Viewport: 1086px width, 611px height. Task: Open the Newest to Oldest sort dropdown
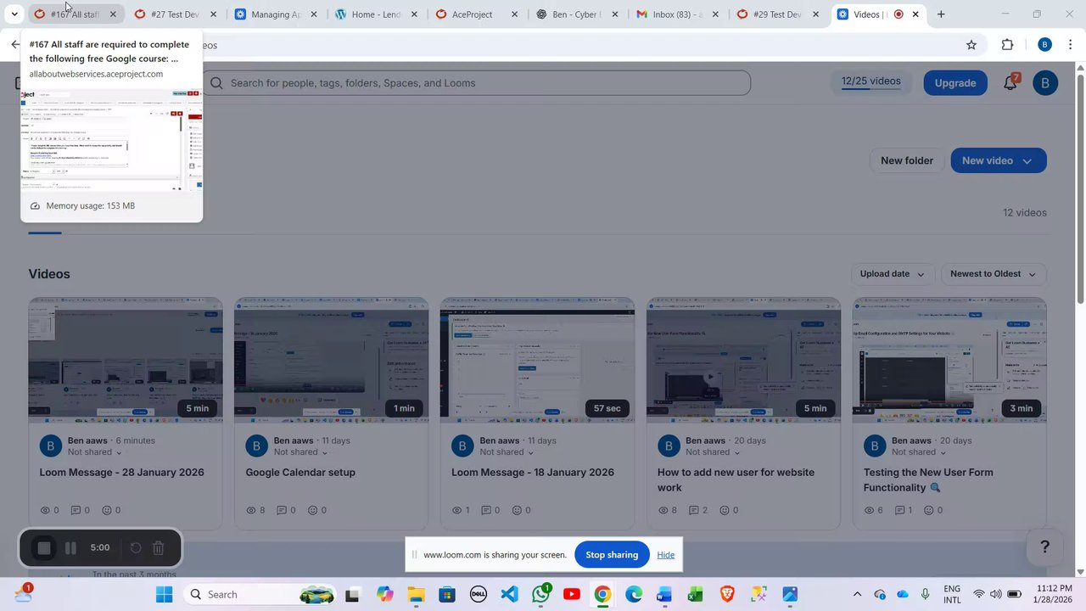(993, 274)
